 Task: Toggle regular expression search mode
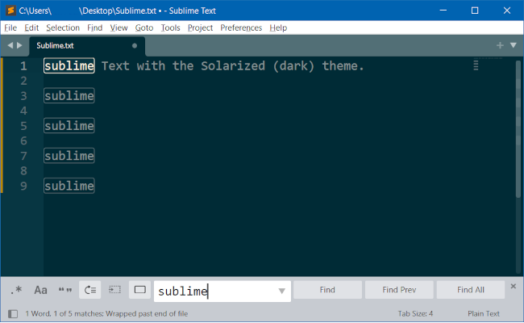point(16,290)
